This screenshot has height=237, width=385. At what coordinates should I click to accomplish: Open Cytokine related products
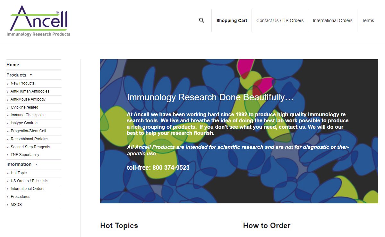(24, 107)
